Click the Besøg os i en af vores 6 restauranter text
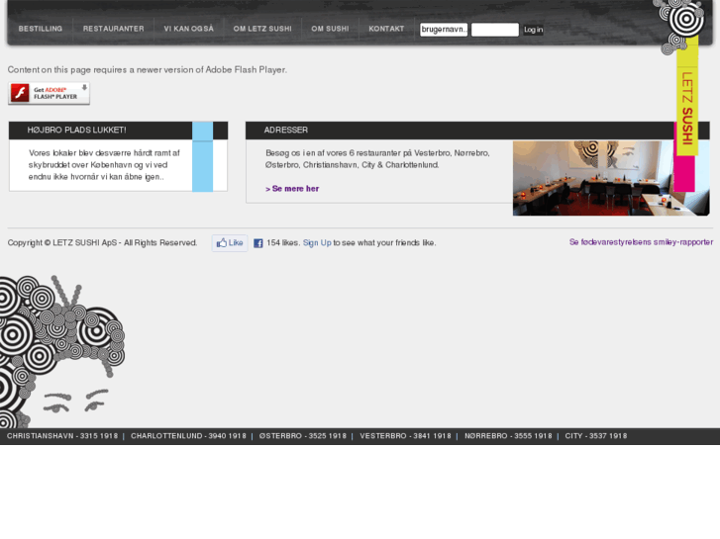This screenshot has height=539, width=720. point(377,158)
